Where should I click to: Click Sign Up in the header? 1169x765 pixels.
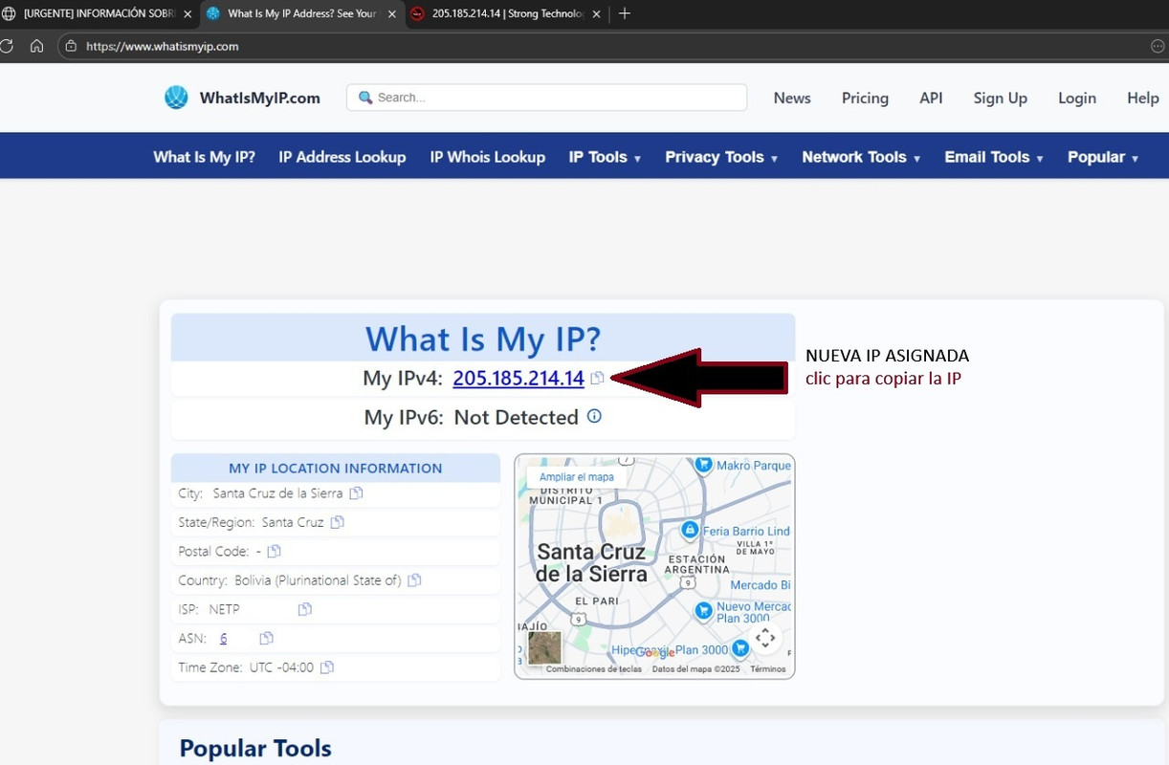coord(1001,98)
